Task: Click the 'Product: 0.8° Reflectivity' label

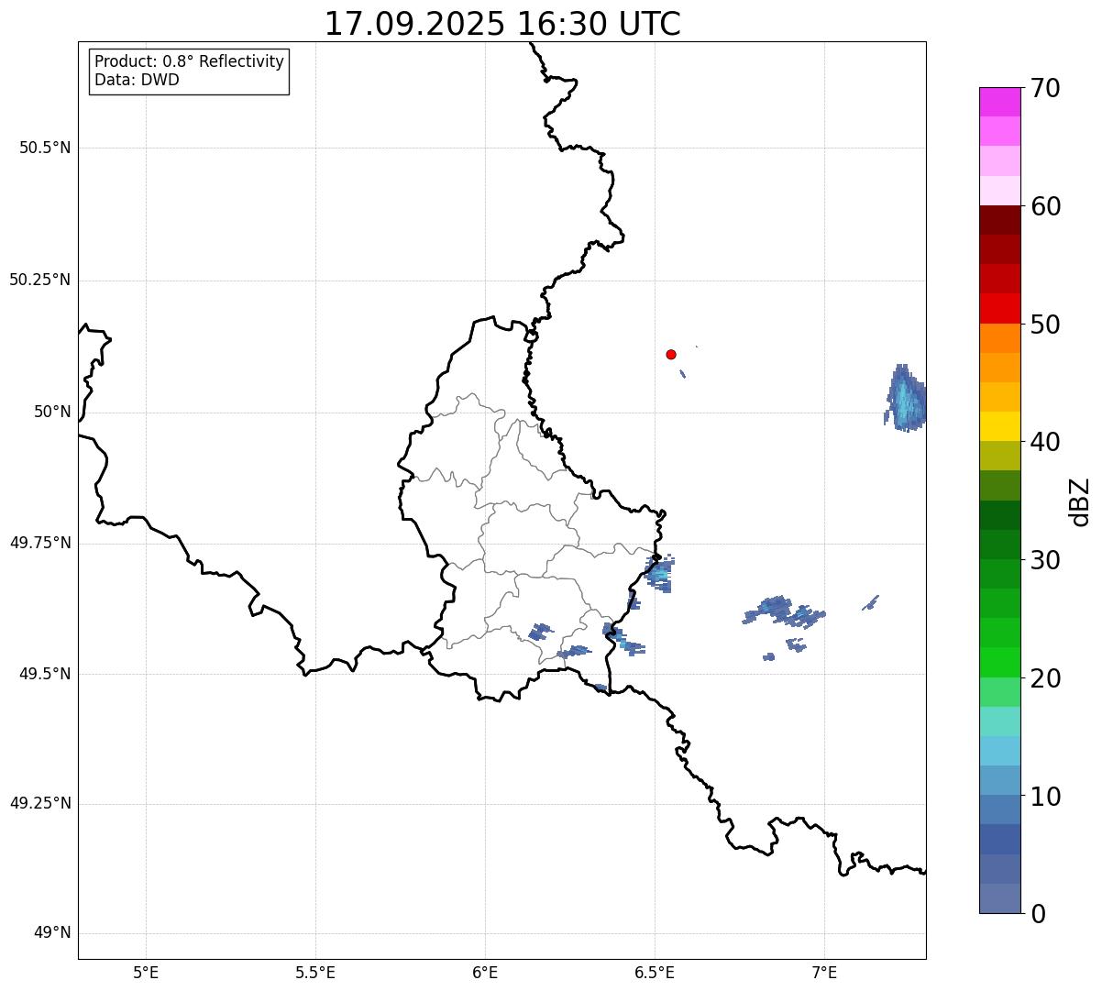Action: click(x=190, y=61)
